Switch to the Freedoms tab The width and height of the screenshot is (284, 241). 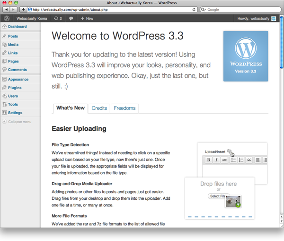click(124, 108)
